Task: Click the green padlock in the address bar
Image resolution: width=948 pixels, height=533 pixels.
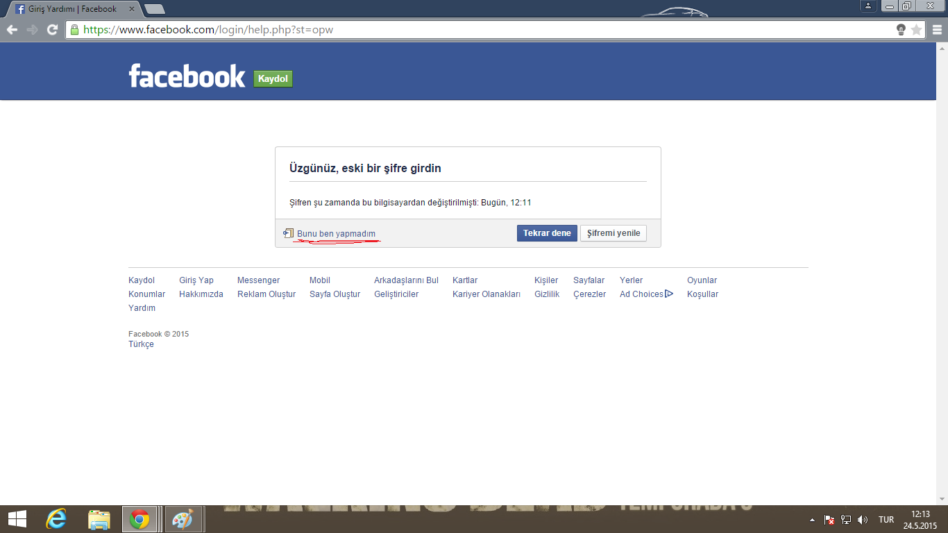Action: pyautogui.click(x=74, y=30)
